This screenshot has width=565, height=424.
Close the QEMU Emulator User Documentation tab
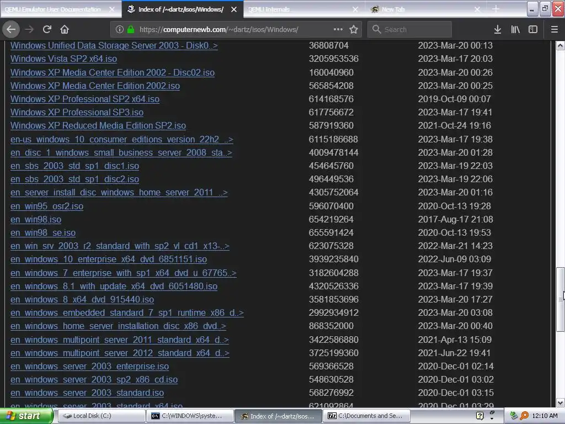tap(112, 9)
